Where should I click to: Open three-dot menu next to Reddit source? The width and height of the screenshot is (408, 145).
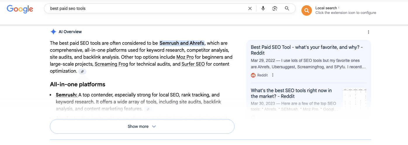point(273,75)
